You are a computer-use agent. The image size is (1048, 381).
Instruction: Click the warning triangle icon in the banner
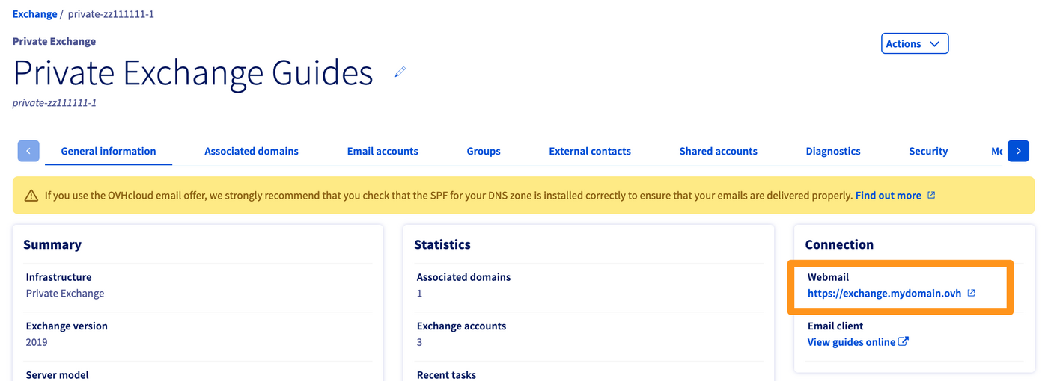pos(31,196)
